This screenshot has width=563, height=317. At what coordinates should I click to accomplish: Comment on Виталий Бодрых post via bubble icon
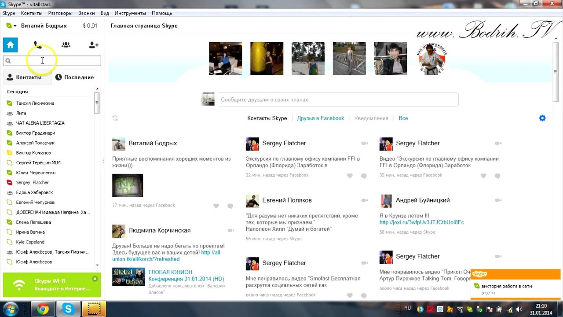(x=230, y=206)
